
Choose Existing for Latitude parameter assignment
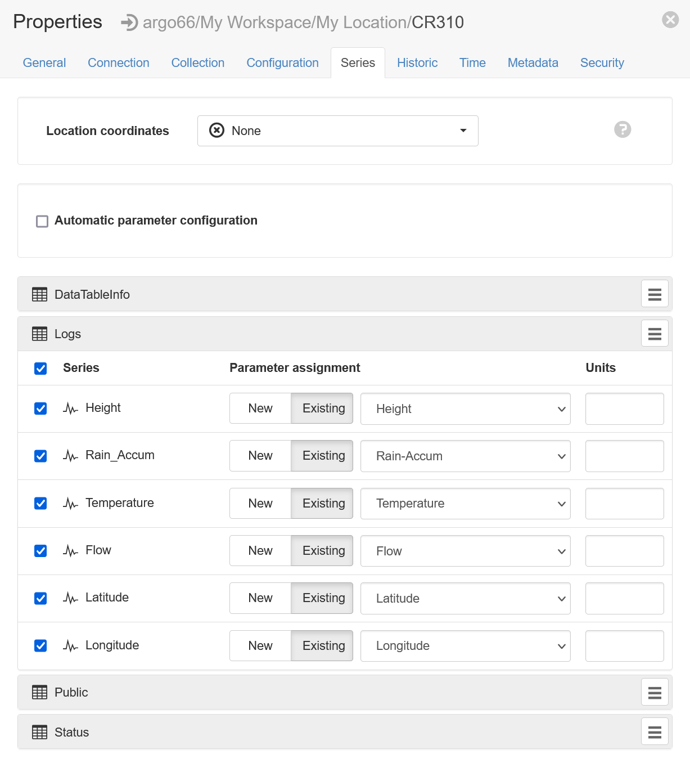point(322,598)
